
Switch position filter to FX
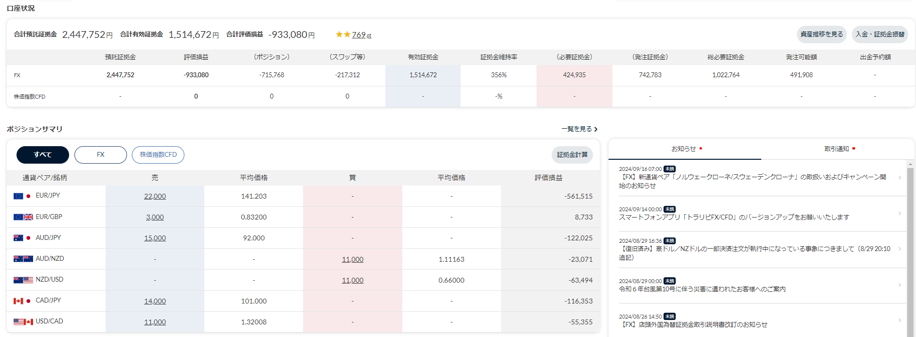[101, 155]
